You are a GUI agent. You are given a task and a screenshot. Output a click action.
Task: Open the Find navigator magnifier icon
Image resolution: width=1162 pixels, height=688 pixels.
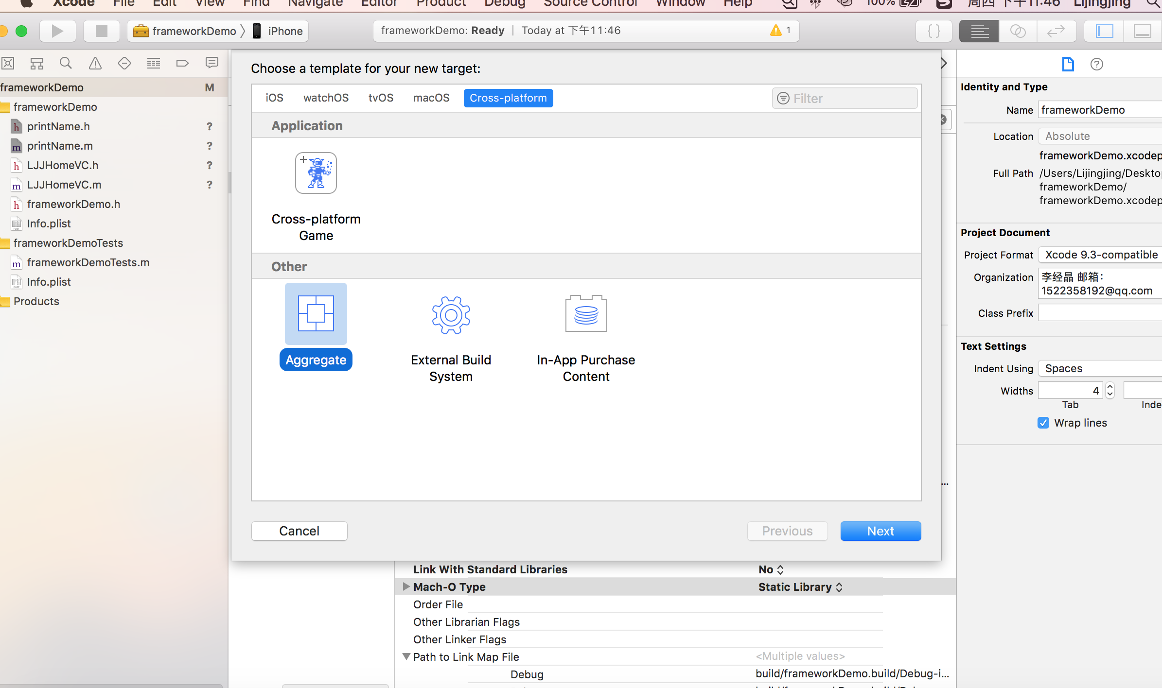point(66,63)
